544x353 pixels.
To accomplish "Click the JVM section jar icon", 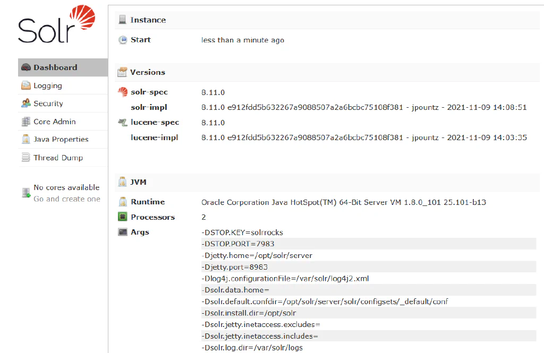I will click(x=122, y=182).
